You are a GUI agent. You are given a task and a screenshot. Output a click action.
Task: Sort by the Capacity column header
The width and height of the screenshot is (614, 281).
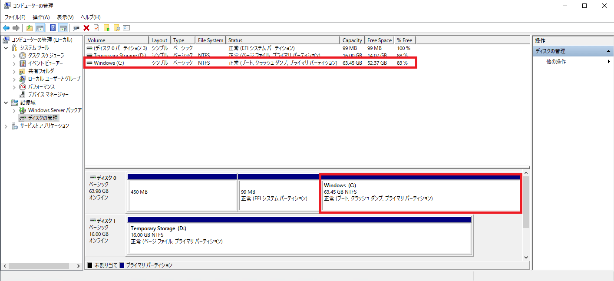click(352, 40)
